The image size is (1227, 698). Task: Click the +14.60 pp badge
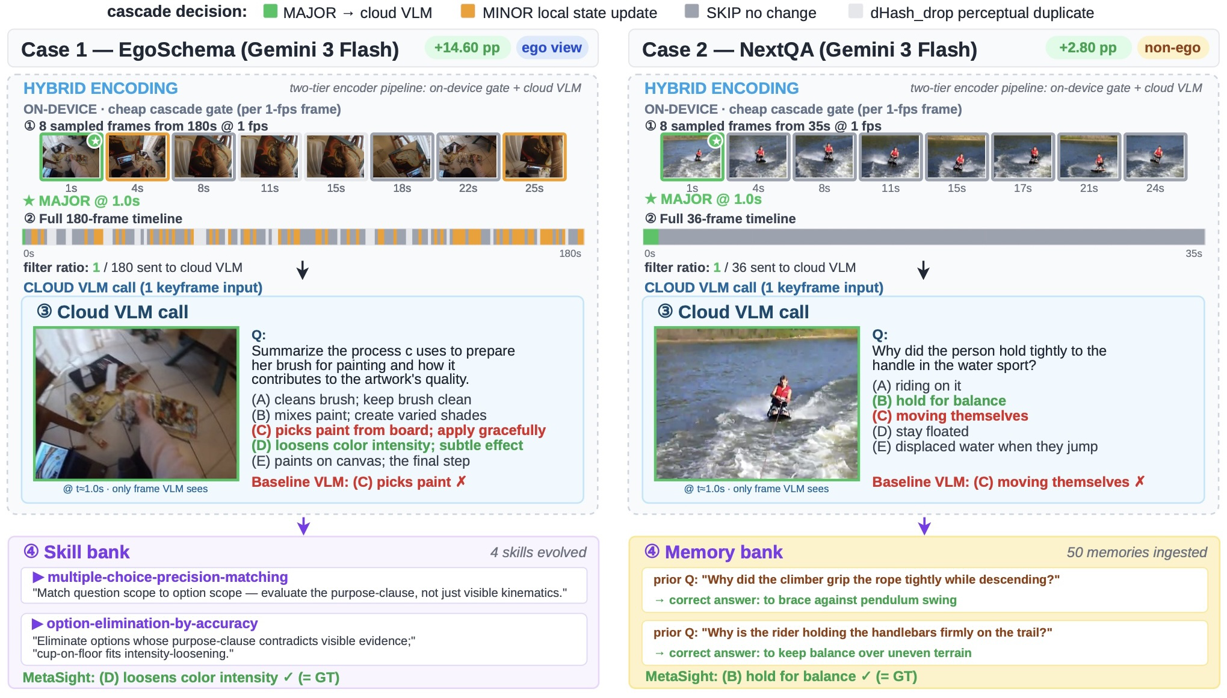point(467,48)
